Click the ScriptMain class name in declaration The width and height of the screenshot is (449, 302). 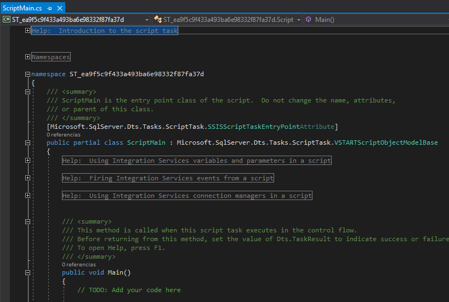(x=146, y=143)
